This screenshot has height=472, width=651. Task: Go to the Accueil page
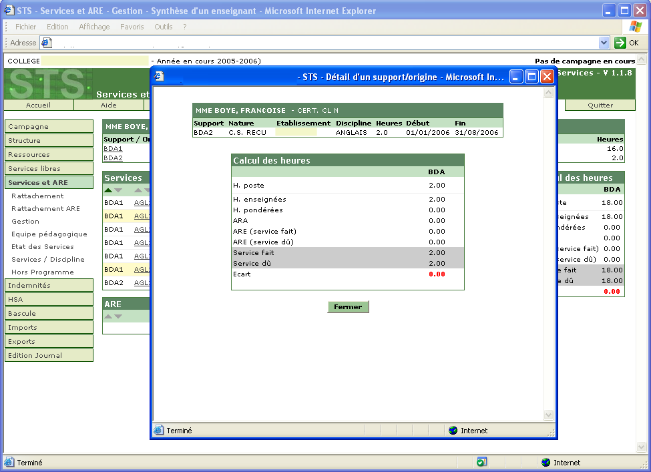coord(39,105)
